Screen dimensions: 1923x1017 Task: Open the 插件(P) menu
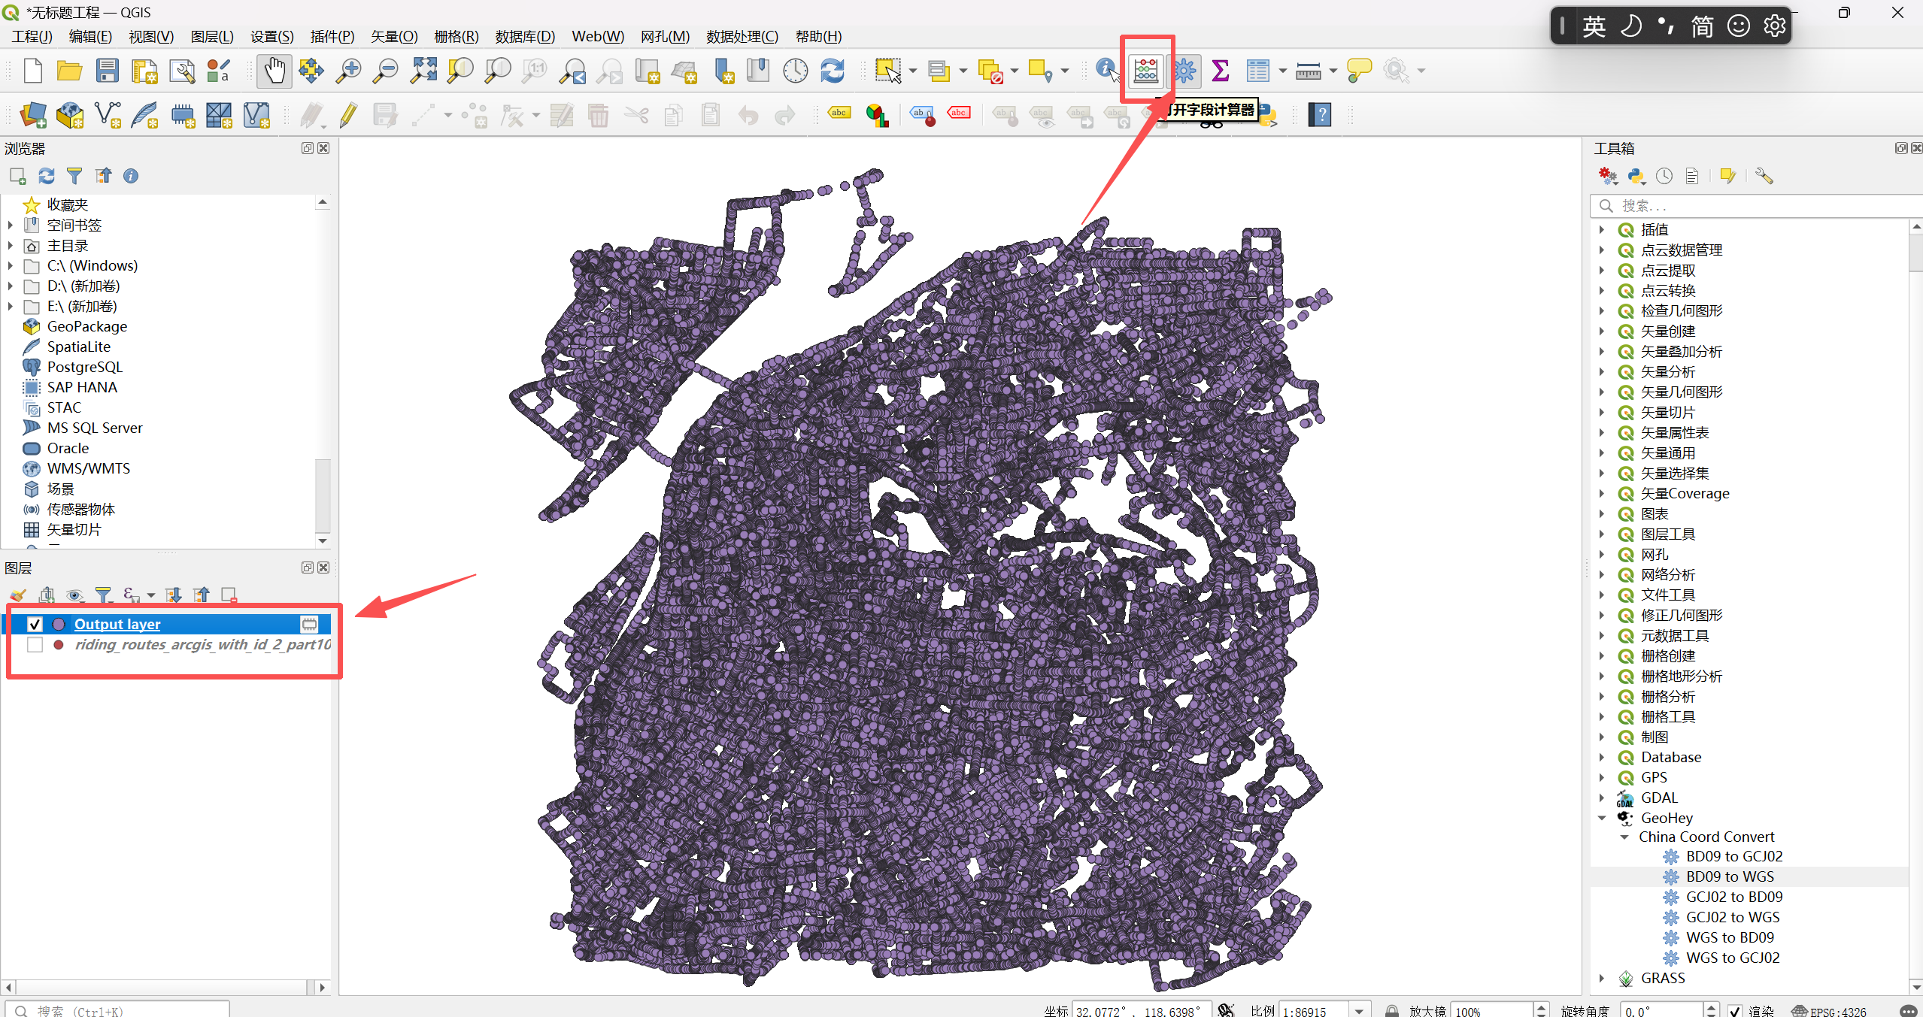point(332,36)
